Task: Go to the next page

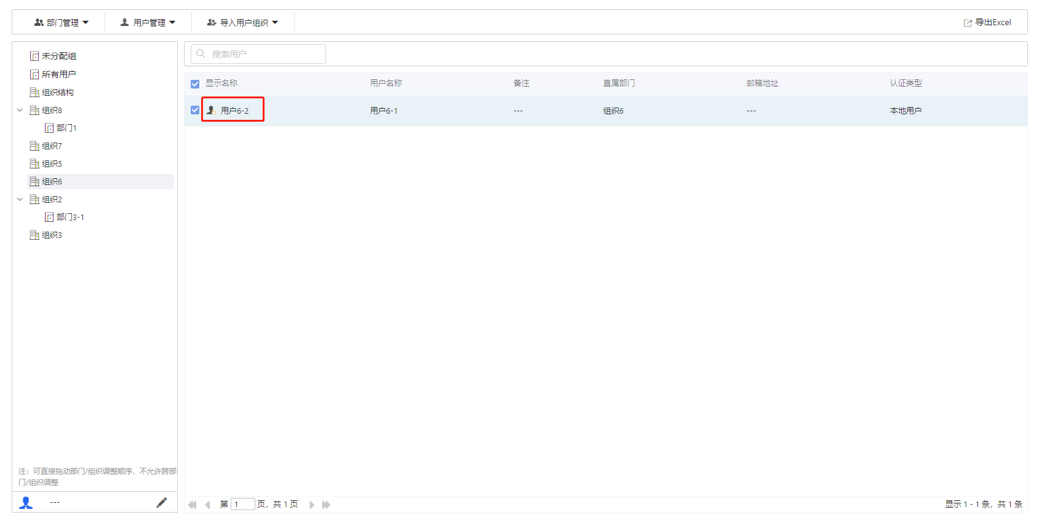Action: click(x=312, y=505)
